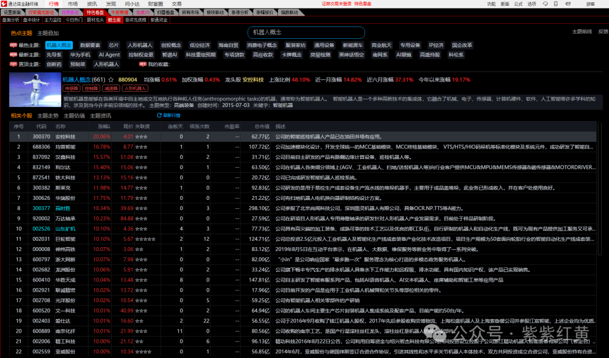Click the NEW badge next to 最新主题
609x358 pixels.
pos(13,55)
